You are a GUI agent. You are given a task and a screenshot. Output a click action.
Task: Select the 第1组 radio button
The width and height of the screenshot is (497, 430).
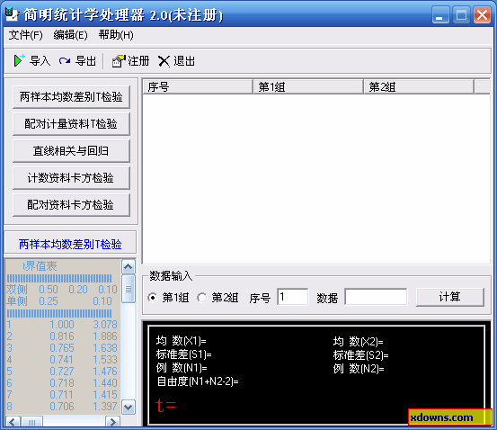[x=153, y=298]
